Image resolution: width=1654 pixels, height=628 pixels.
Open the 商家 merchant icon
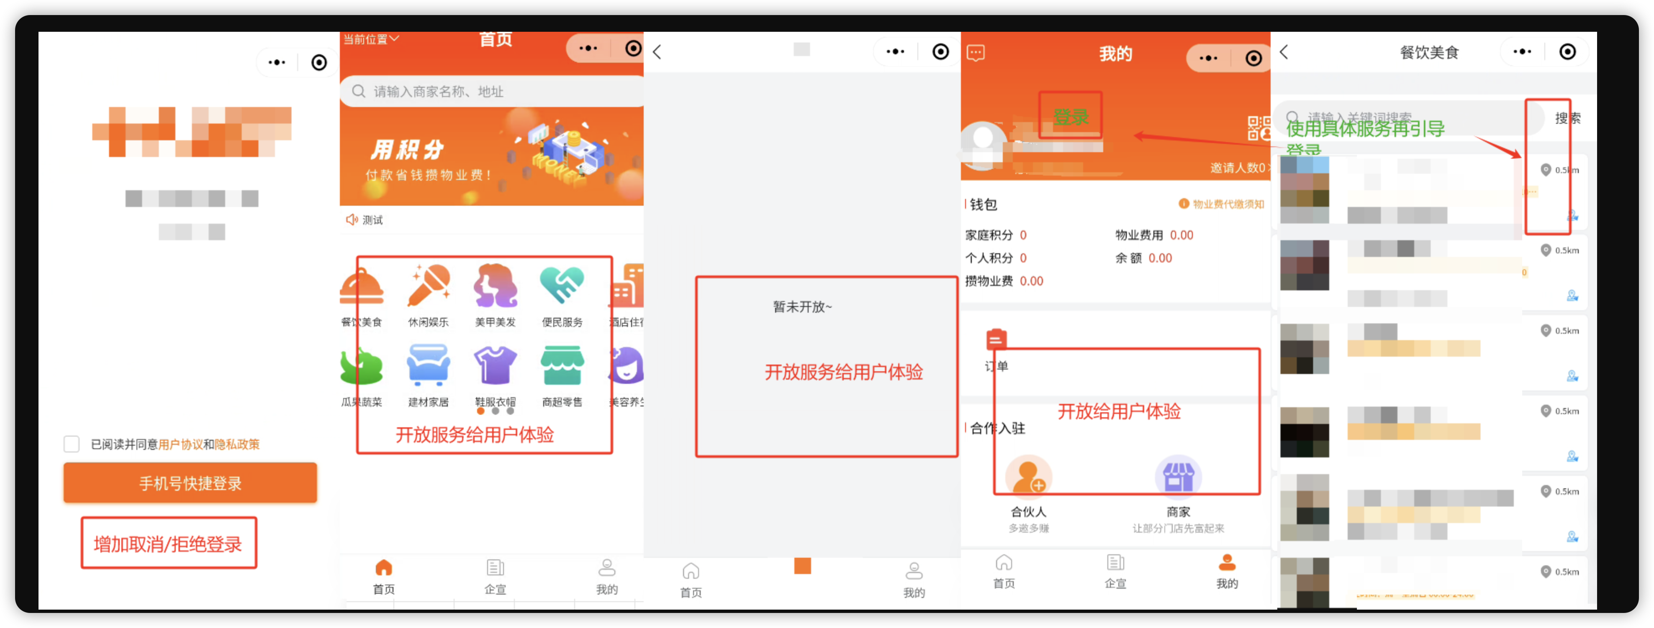(1178, 477)
